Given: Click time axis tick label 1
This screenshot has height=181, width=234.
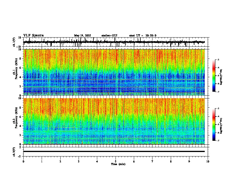Looking at the screenshot, I should [x=42, y=161].
